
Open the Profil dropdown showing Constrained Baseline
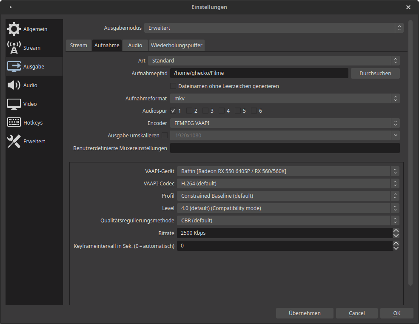point(288,196)
